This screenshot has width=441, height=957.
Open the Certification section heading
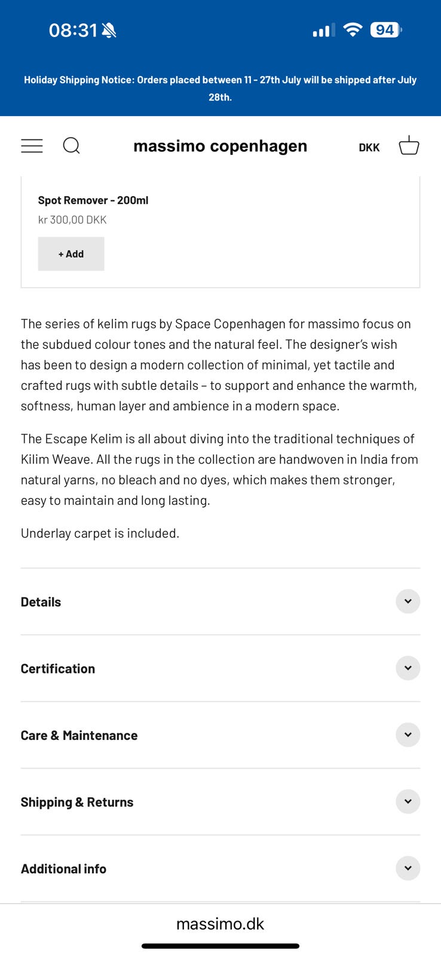(x=58, y=669)
